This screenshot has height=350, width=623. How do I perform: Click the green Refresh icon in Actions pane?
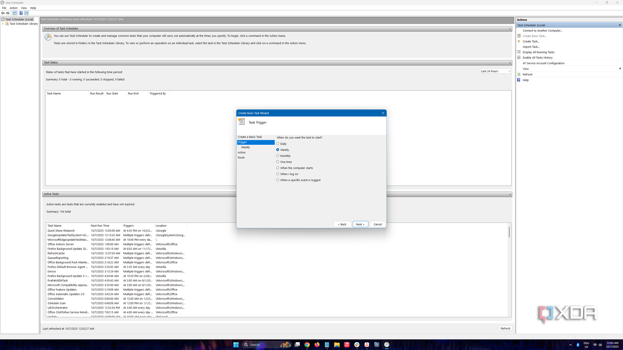[x=519, y=75]
